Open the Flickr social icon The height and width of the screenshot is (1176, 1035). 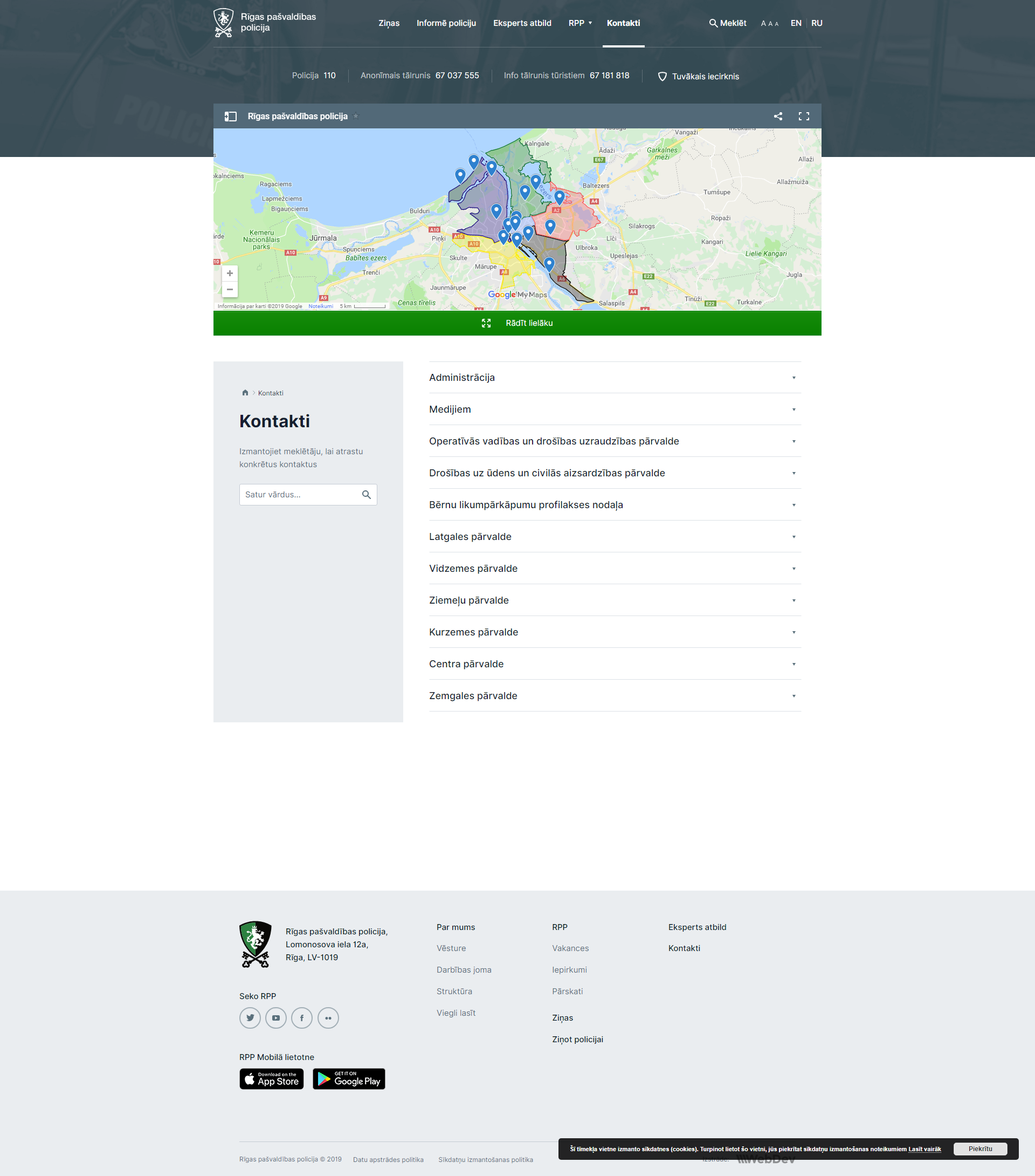328,1018
